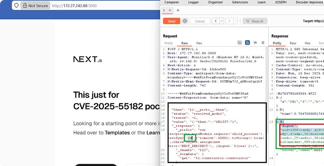Click the 'HTTP/1.1 500 Internal' response status line

(x=300, y=49)
